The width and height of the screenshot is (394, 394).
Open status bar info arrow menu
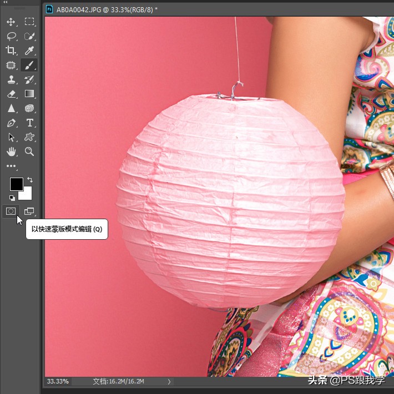(169, 382)
